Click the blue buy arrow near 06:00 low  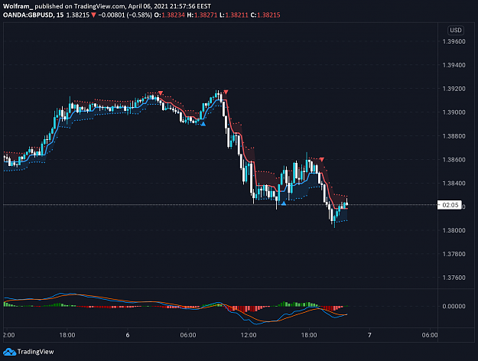[x=203, y=124]
